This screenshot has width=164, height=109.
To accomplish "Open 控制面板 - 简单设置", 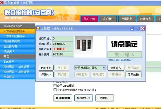I will tap(17, 67).
